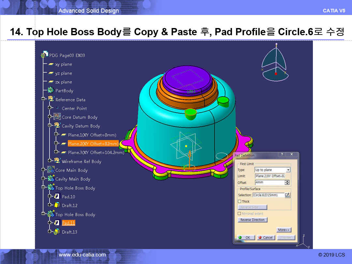Open the Type dropdown showing Up to plane
The height and width of the screenshot is (264, 352).
point(288,170)
